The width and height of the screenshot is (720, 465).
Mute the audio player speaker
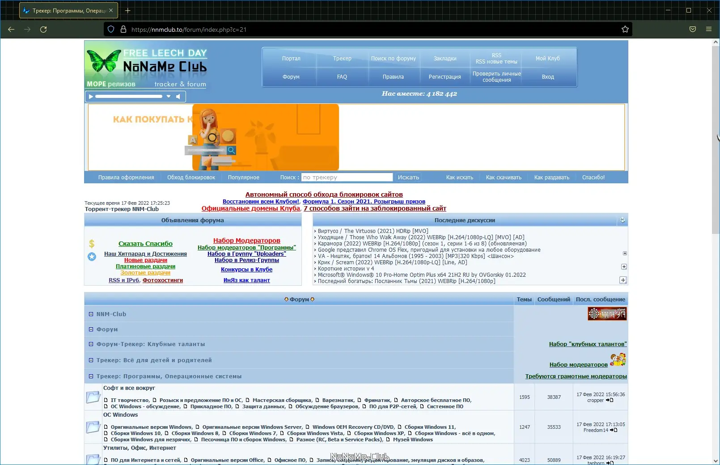click(178, 97)
